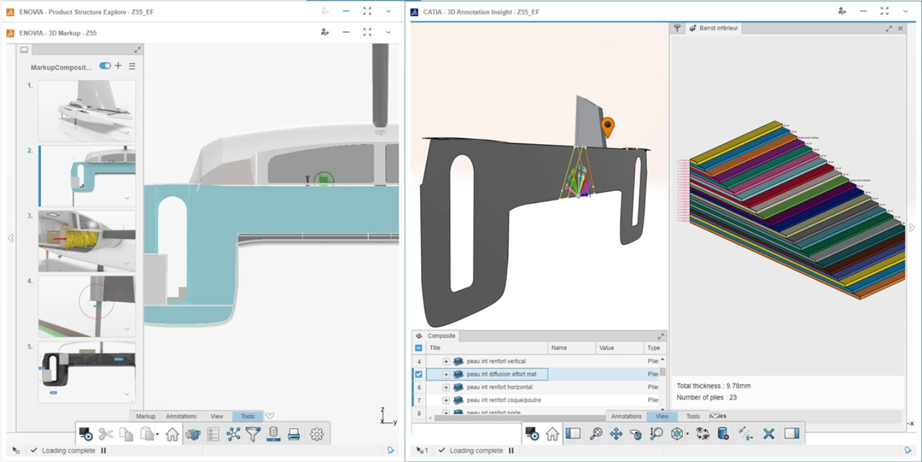Open the printer icon in ENOVIA toolbar
Viewport: 922px width, 462px height.
point(294,434)
